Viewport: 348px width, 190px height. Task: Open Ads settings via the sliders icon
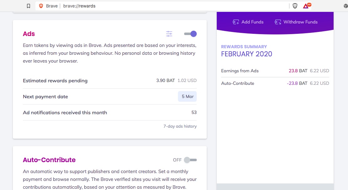click(169, 34)
